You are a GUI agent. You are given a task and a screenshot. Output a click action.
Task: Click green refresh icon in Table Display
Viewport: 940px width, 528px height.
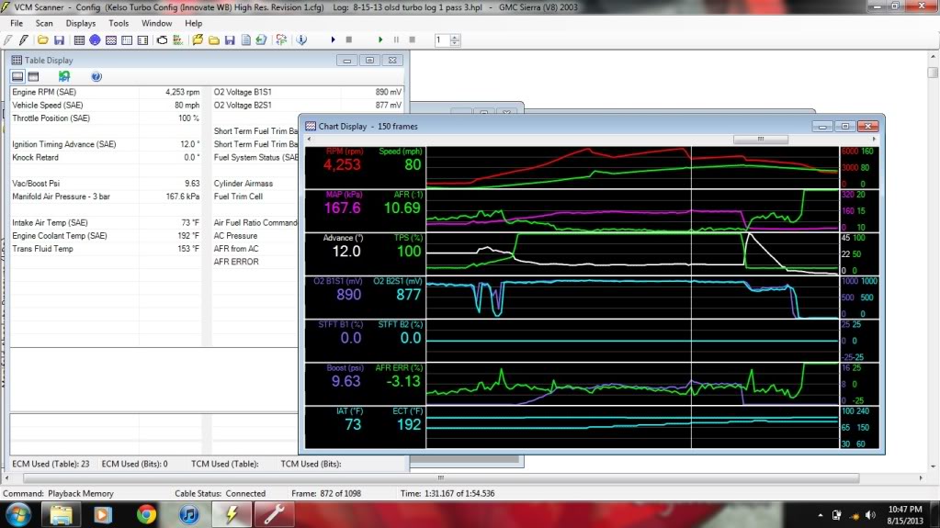[x=64, y=77]
